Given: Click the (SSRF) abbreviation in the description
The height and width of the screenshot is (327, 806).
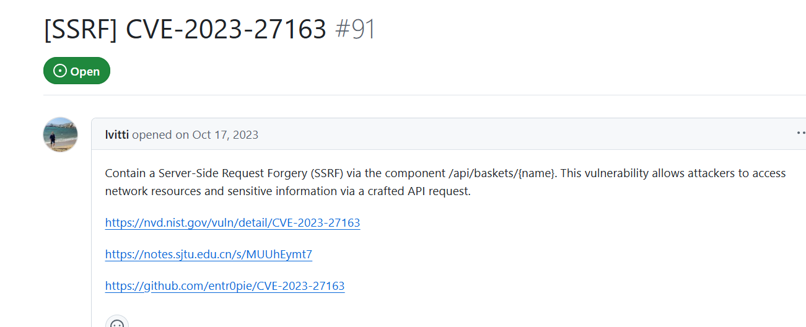Looking at the screenshot, I should (x=330, y=173).
